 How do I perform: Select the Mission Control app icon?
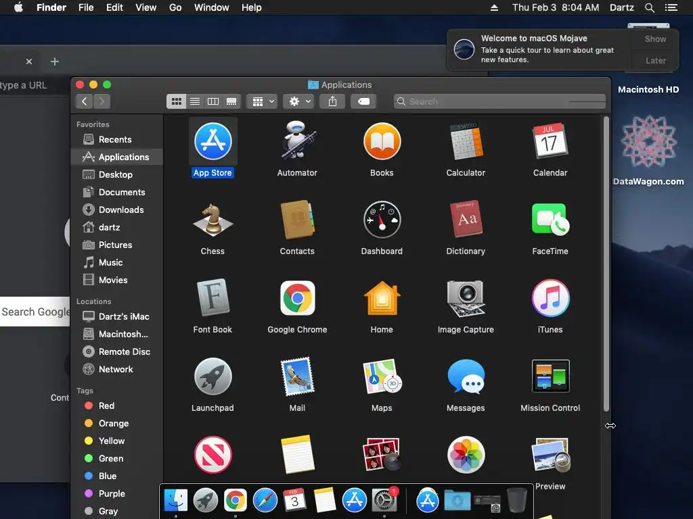pos(550,376)
